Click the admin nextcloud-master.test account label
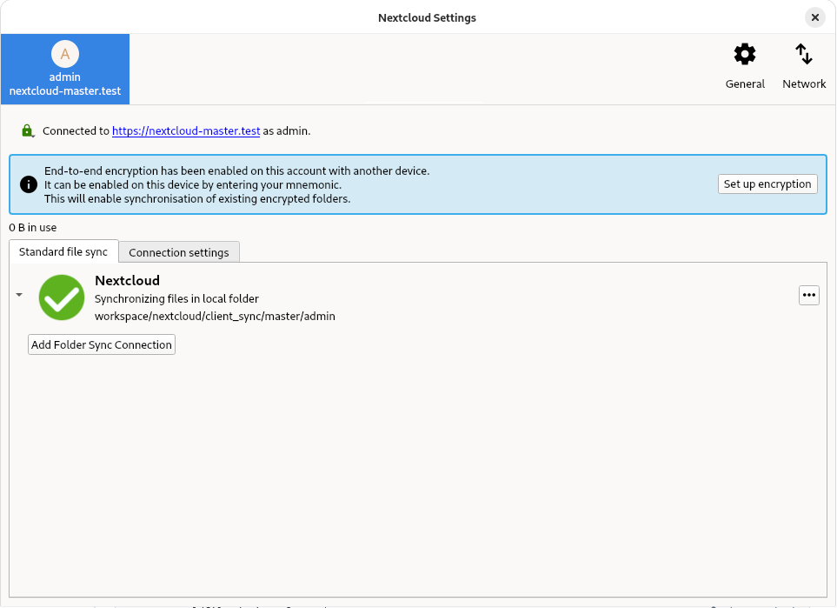This screenshot has width=837, height=608. click(65, 84)
